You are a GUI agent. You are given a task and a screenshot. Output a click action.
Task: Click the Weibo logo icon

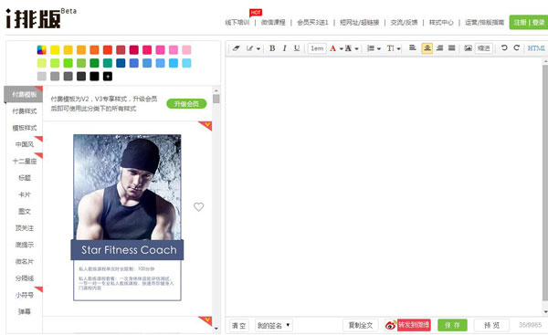coord(391,325)
